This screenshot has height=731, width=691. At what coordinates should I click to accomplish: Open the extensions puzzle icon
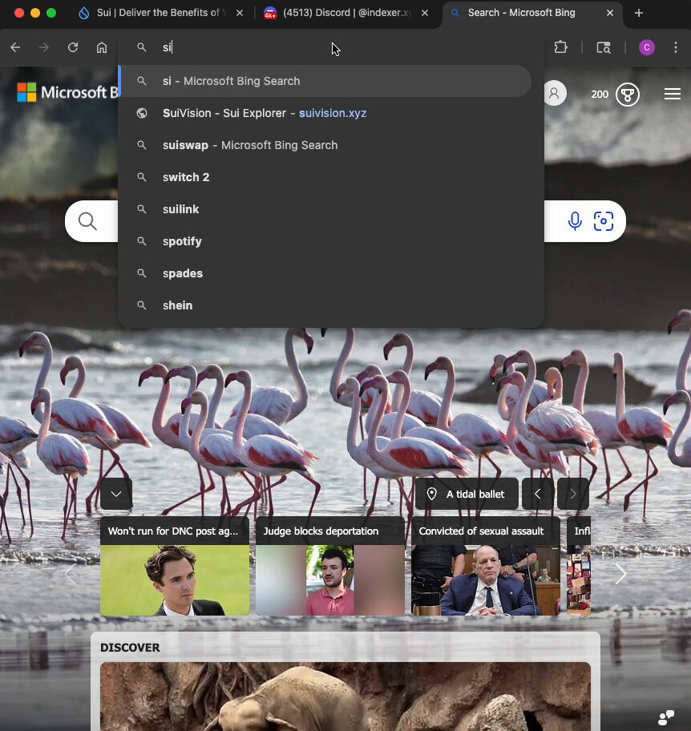click(x=561, y=47)
